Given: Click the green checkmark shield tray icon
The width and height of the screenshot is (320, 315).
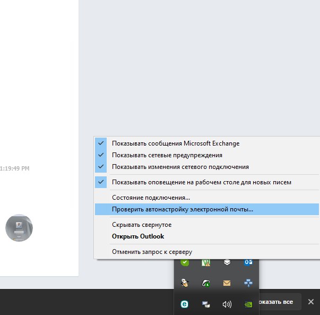Looking at the screenshot, I should (x=185, y=262).
